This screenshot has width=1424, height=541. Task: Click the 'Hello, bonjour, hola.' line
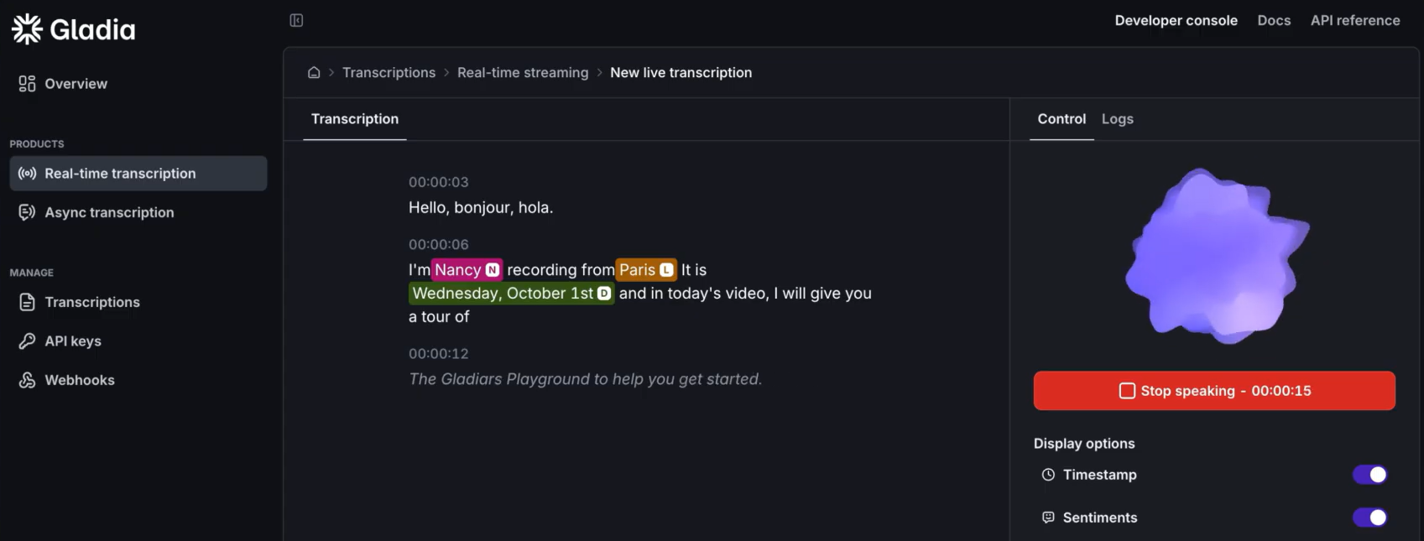tap(481, 207)
